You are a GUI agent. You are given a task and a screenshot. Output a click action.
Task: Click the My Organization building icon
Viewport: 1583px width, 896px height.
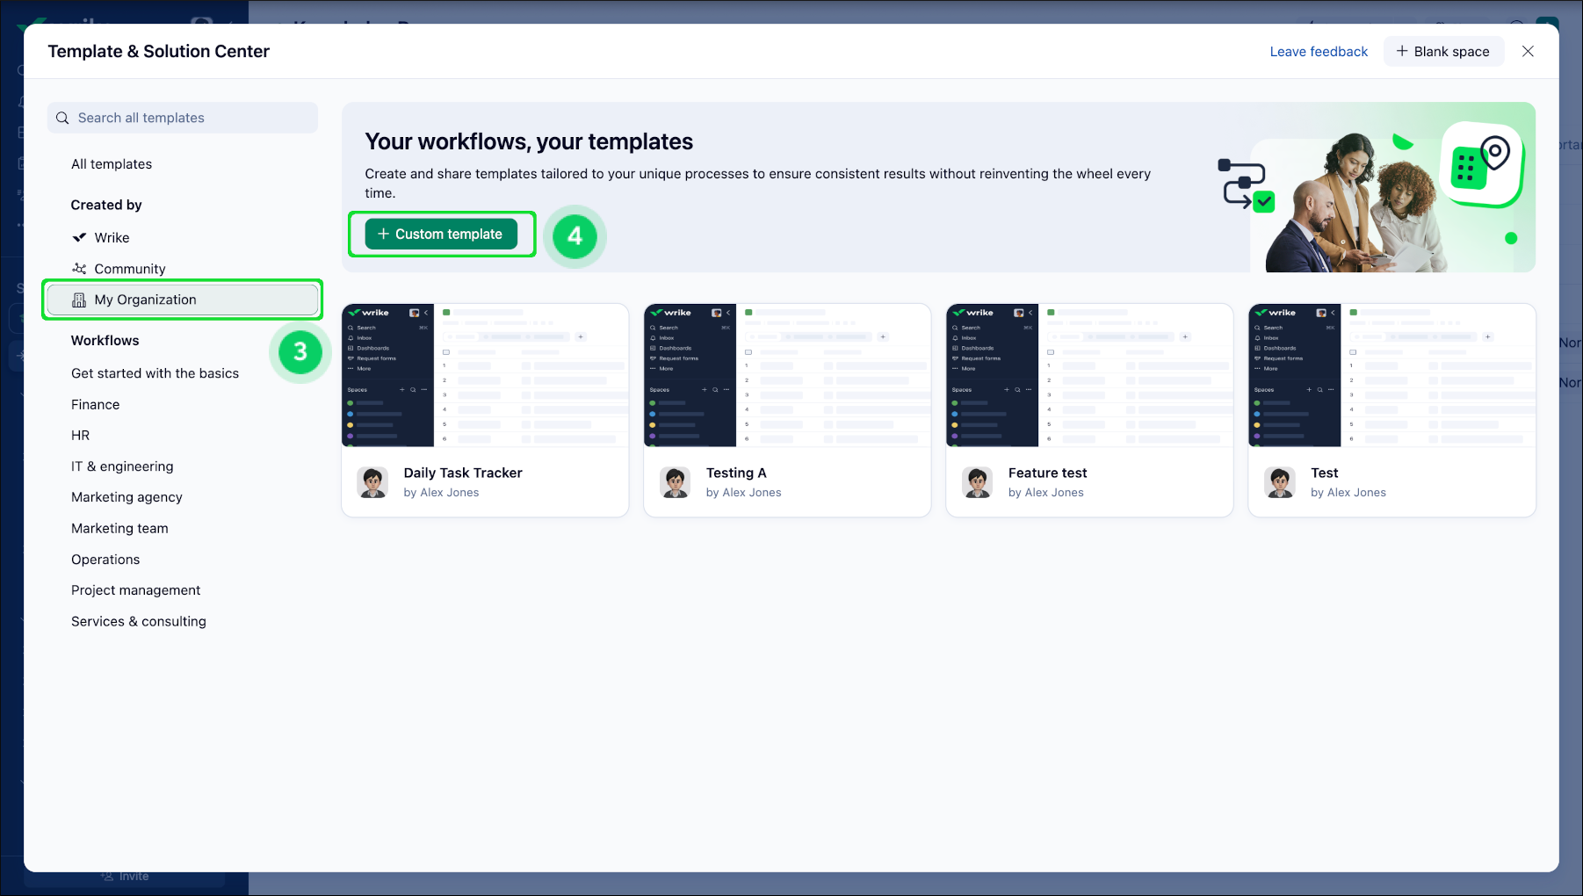coord(79,300)
